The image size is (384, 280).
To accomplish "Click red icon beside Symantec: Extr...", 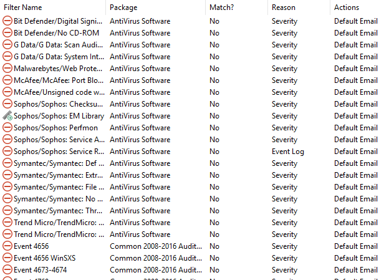I will point(7,175).
